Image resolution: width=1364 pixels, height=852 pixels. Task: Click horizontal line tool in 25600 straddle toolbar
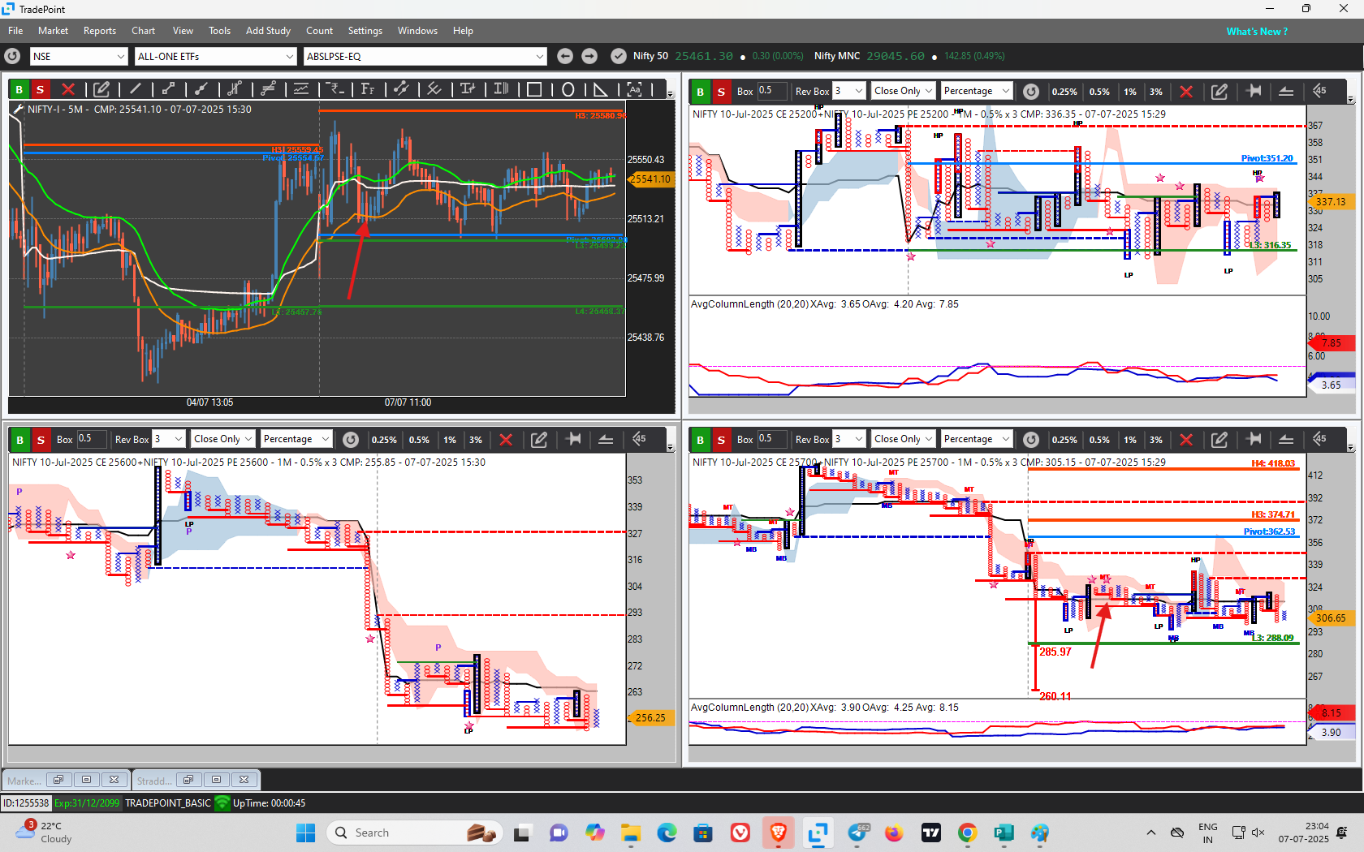[x=606, y=439]
